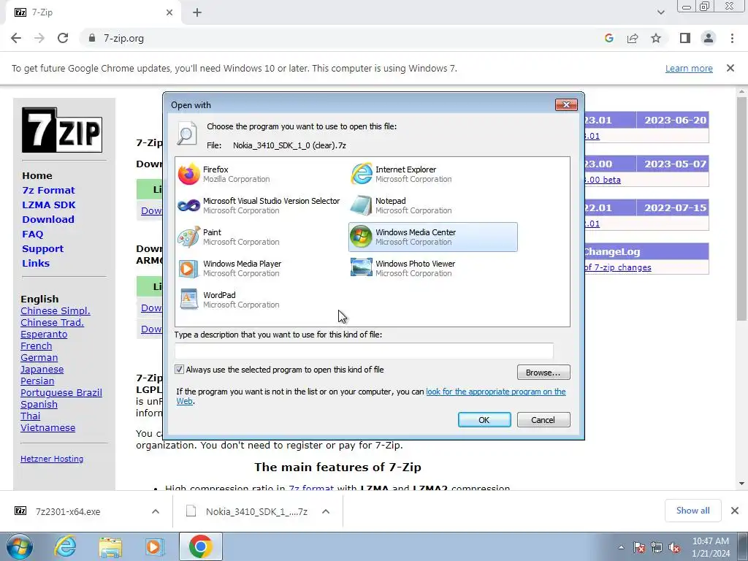Pick Windows Photo Viewer entry

click(x=433, y=269)
